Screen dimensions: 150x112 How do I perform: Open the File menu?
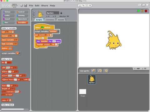(31, 6)
